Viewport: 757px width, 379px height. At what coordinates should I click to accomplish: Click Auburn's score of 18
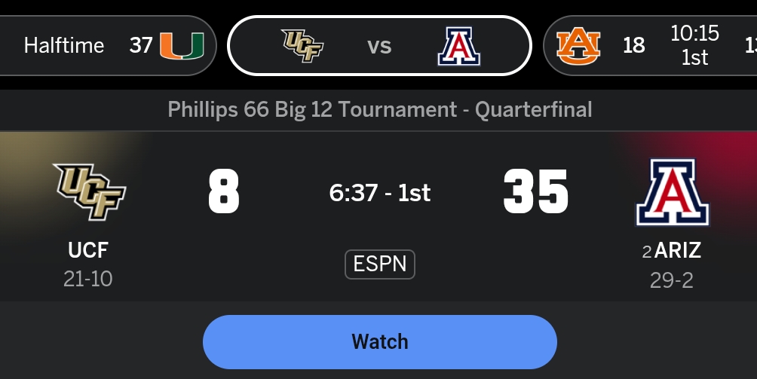(634, 45)
